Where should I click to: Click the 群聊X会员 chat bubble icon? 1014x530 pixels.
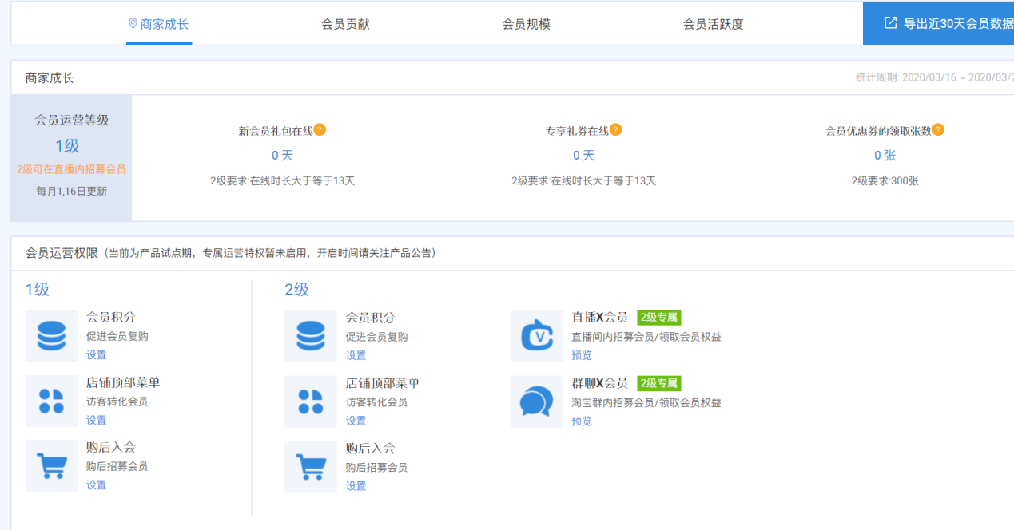[536, 401]
